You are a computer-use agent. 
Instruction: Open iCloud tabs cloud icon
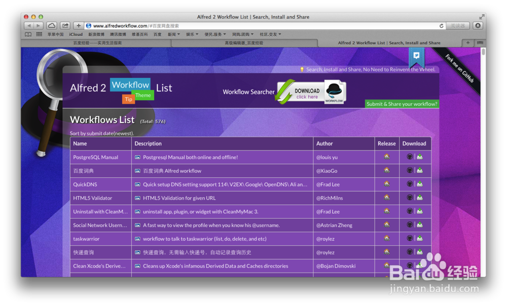click(52, 25)
